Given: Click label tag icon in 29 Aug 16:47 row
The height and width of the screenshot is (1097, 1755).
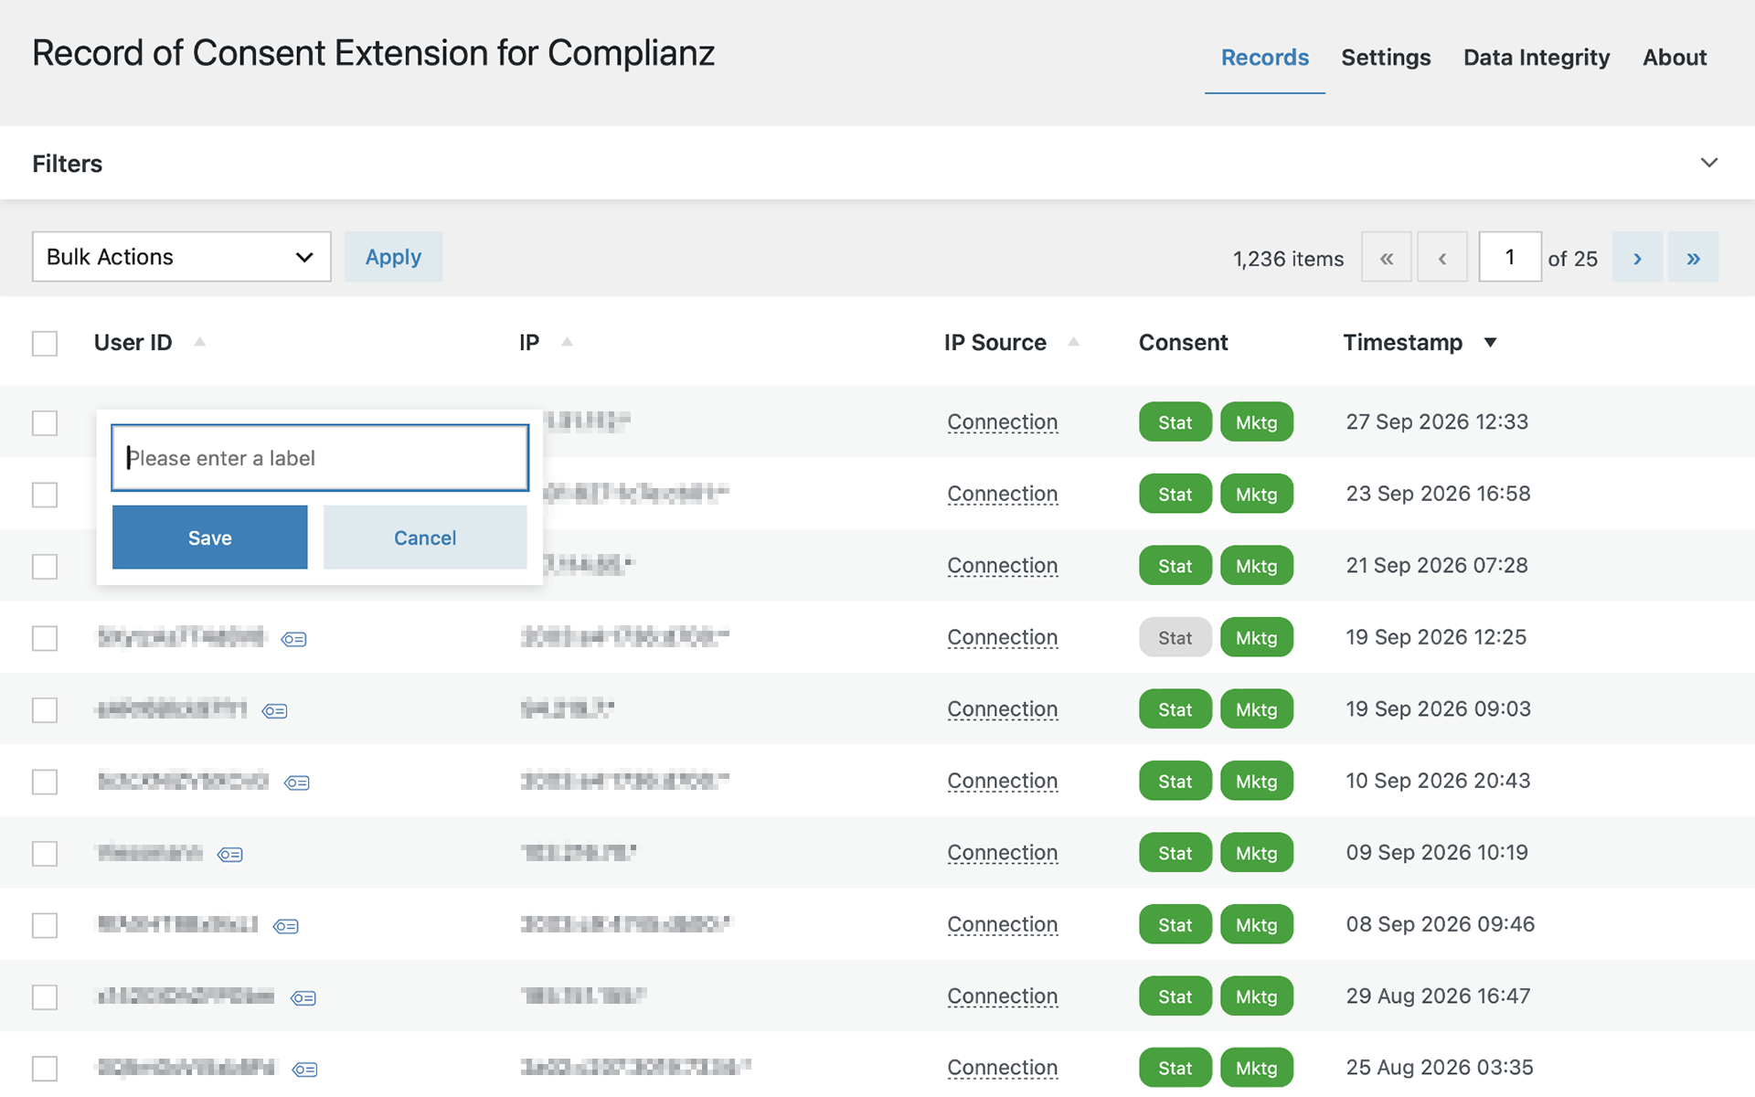Looking at the screenshot, I should click(303, 998).
